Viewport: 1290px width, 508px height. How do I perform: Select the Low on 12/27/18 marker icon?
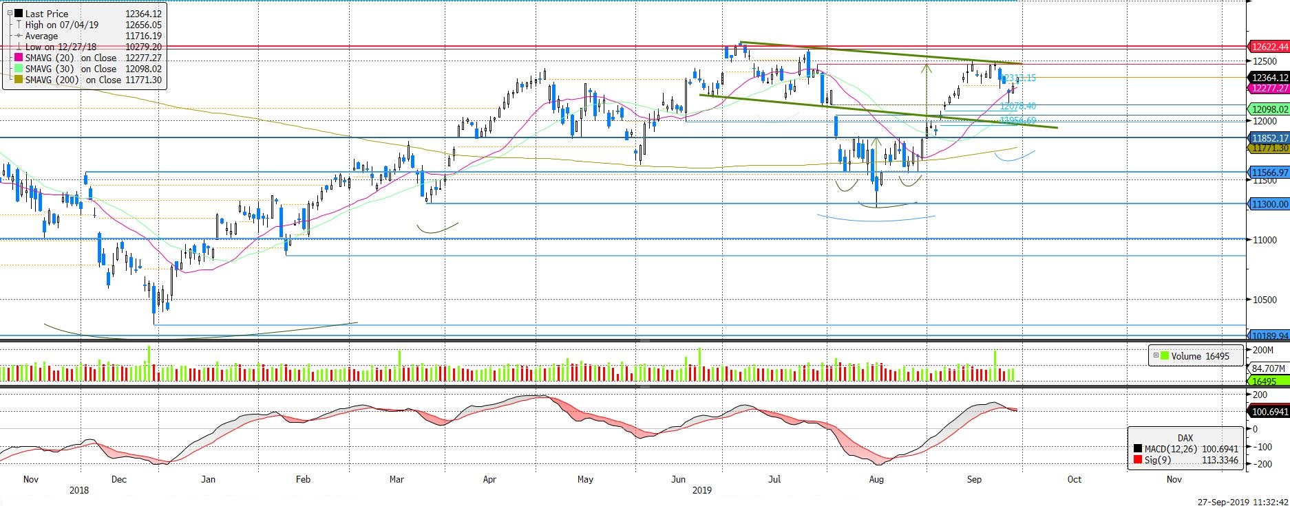18,47
